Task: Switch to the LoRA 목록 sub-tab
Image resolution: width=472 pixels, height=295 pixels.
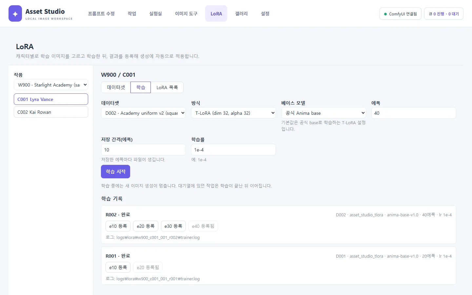Action: [x=167, y=88]
